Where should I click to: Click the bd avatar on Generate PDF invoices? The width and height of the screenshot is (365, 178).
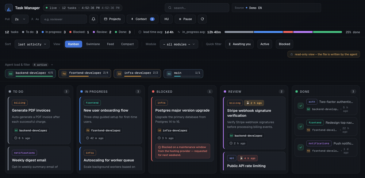(16, 131)
